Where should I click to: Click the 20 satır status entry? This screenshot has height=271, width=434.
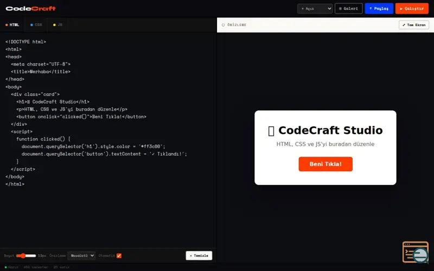[61, 267]
